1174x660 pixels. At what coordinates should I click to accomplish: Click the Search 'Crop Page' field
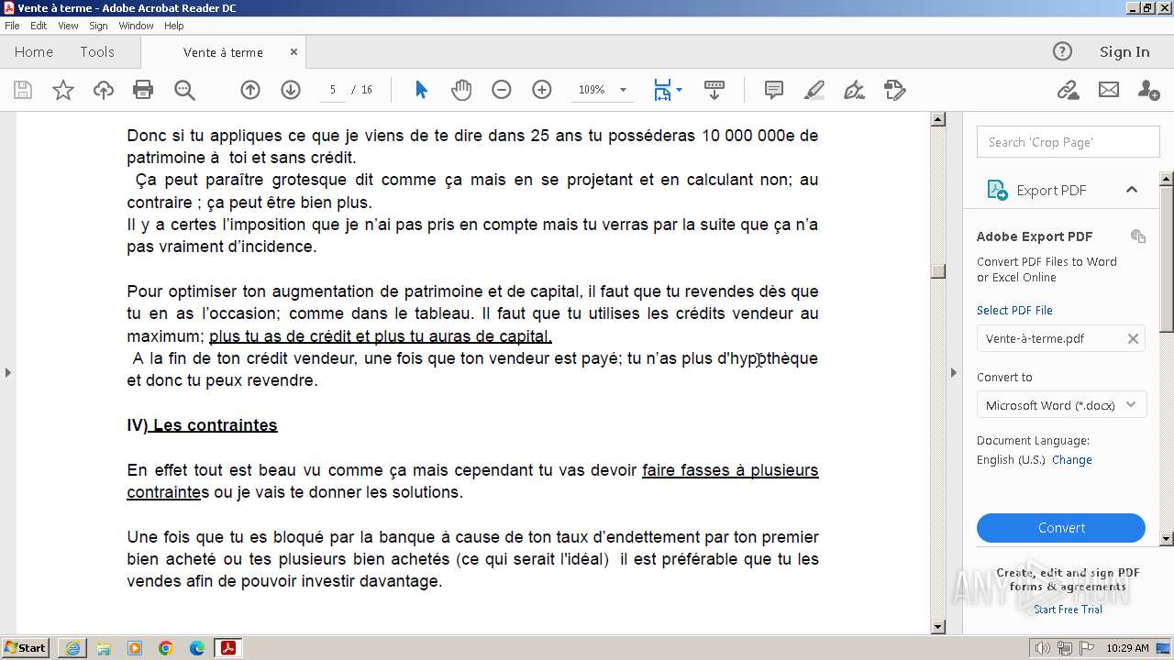click(x=1069, y=142)
